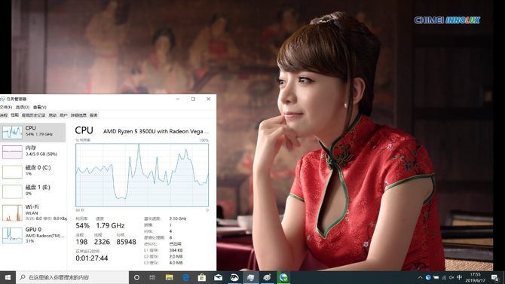Click the taskbar search input box
The height and width of the screenshot is (284, 505).
pyautogui.click(x=72, y=277)
